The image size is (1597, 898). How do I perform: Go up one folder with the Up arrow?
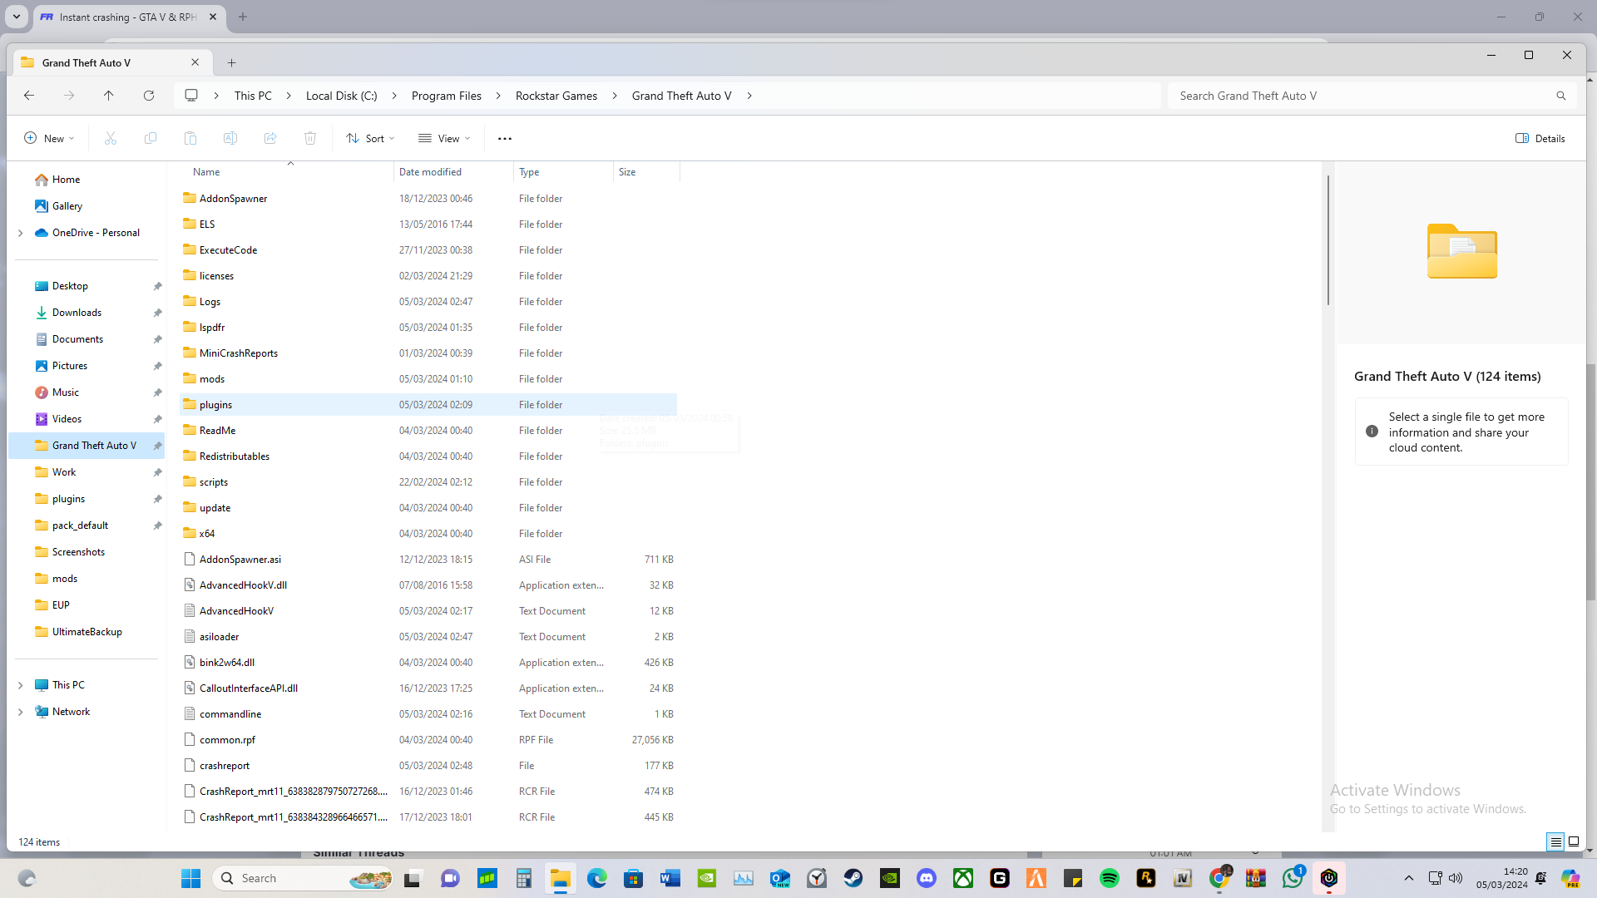[109, 96]
